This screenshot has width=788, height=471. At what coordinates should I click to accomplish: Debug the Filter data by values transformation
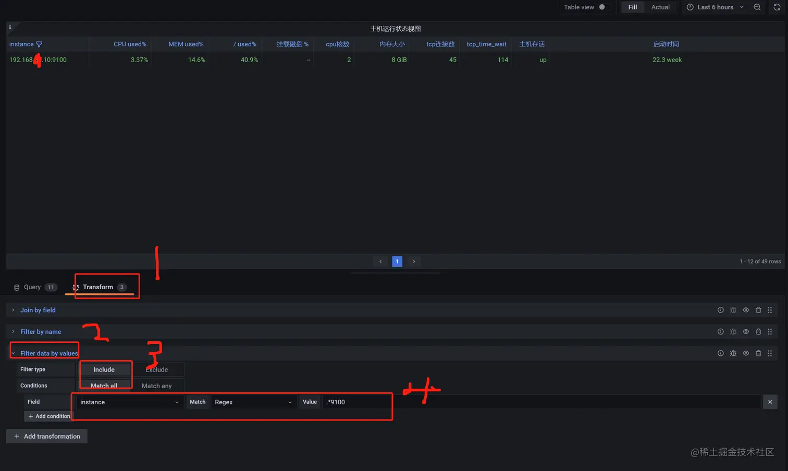pos(733,353)
